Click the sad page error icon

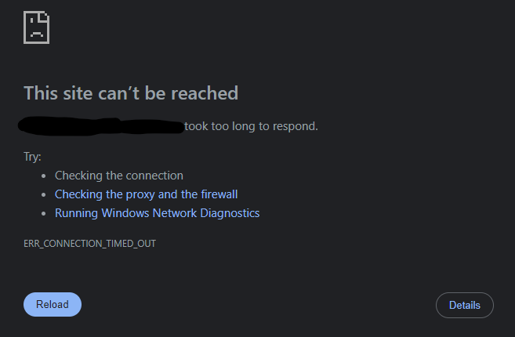(x=37, y=27)
